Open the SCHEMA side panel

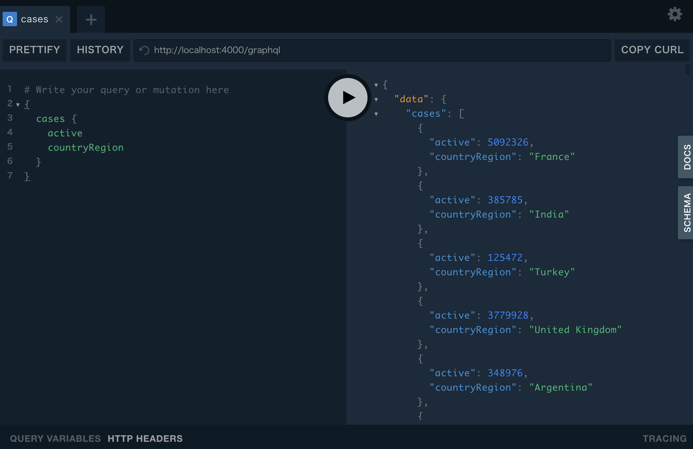coord(686,213)
